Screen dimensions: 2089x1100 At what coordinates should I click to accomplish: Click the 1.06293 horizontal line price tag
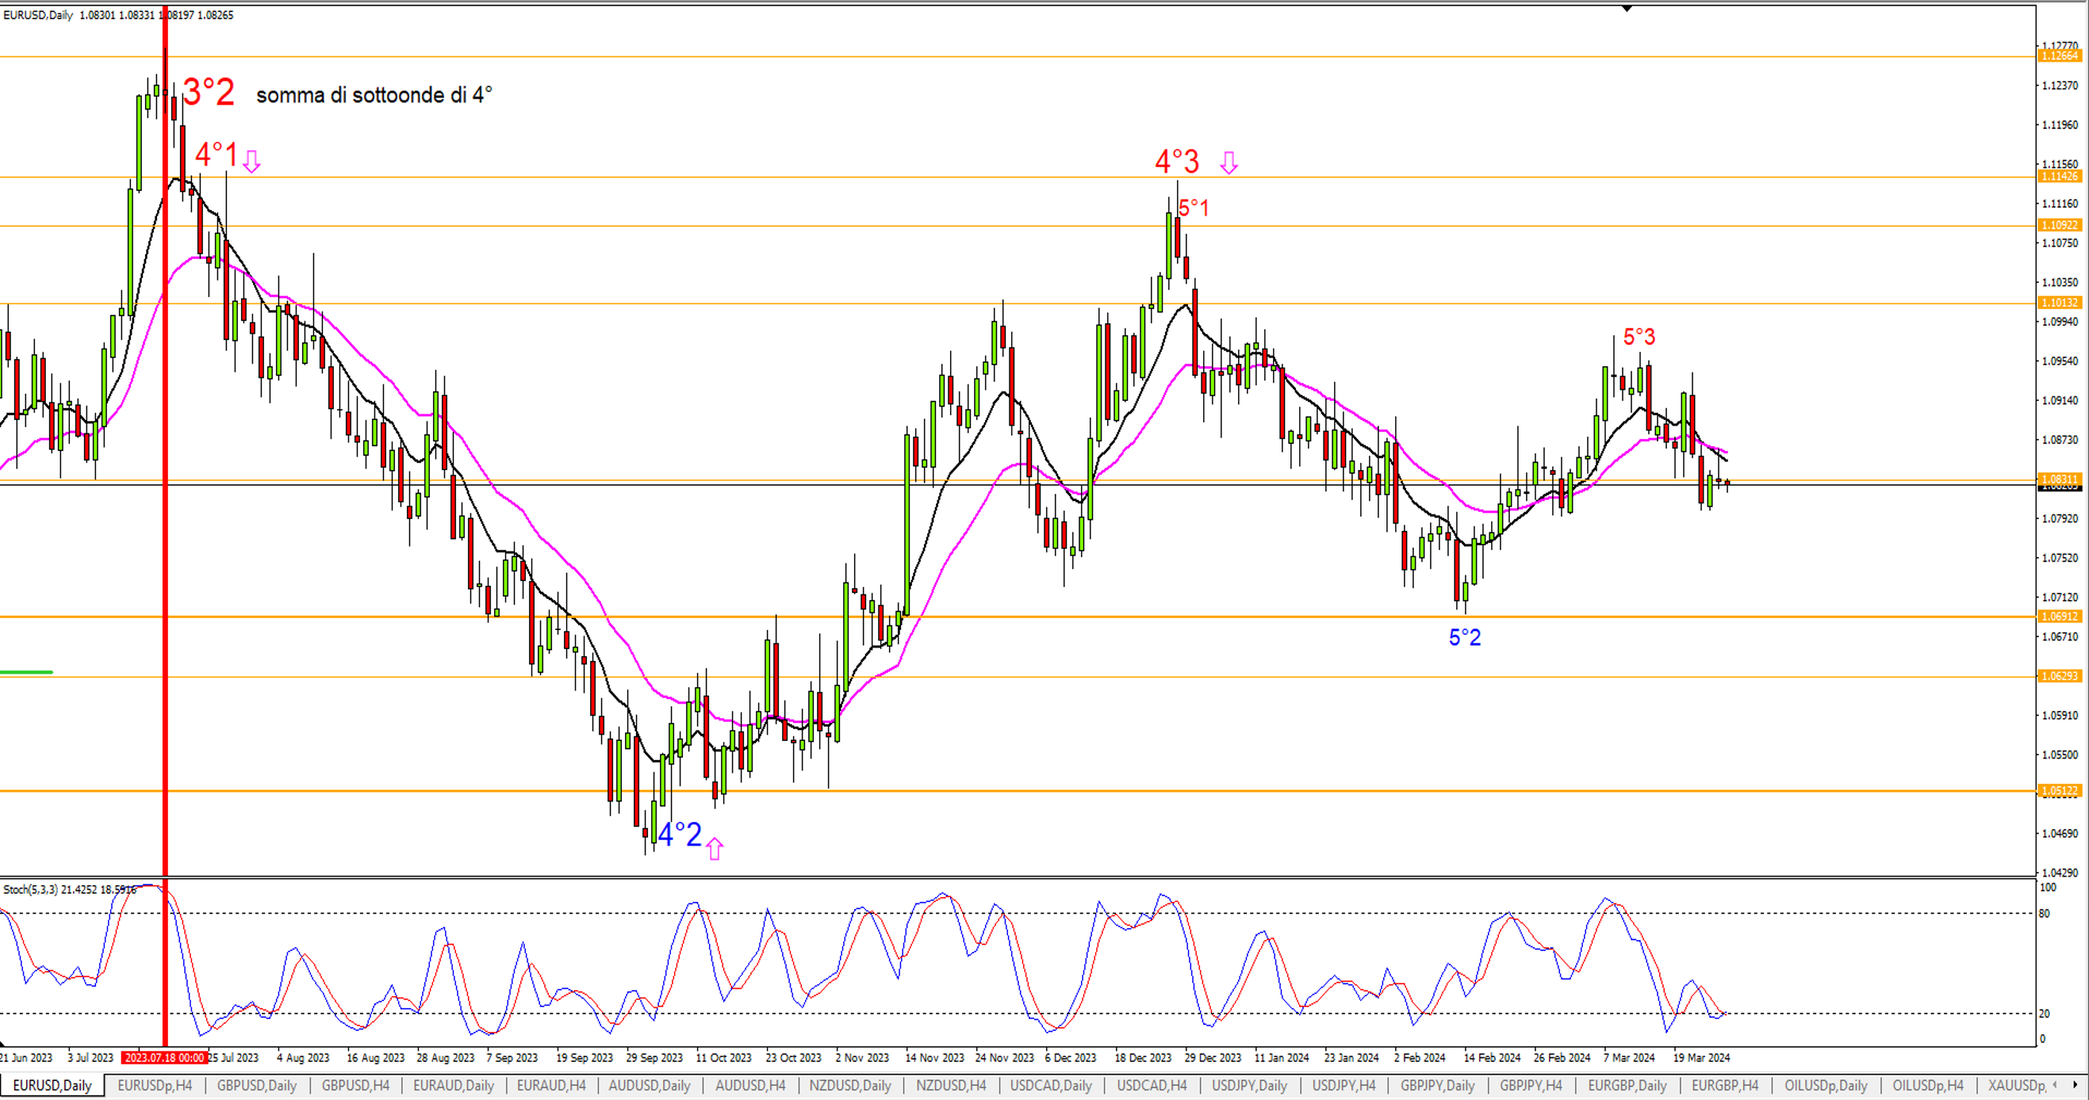click(2060, 676)
